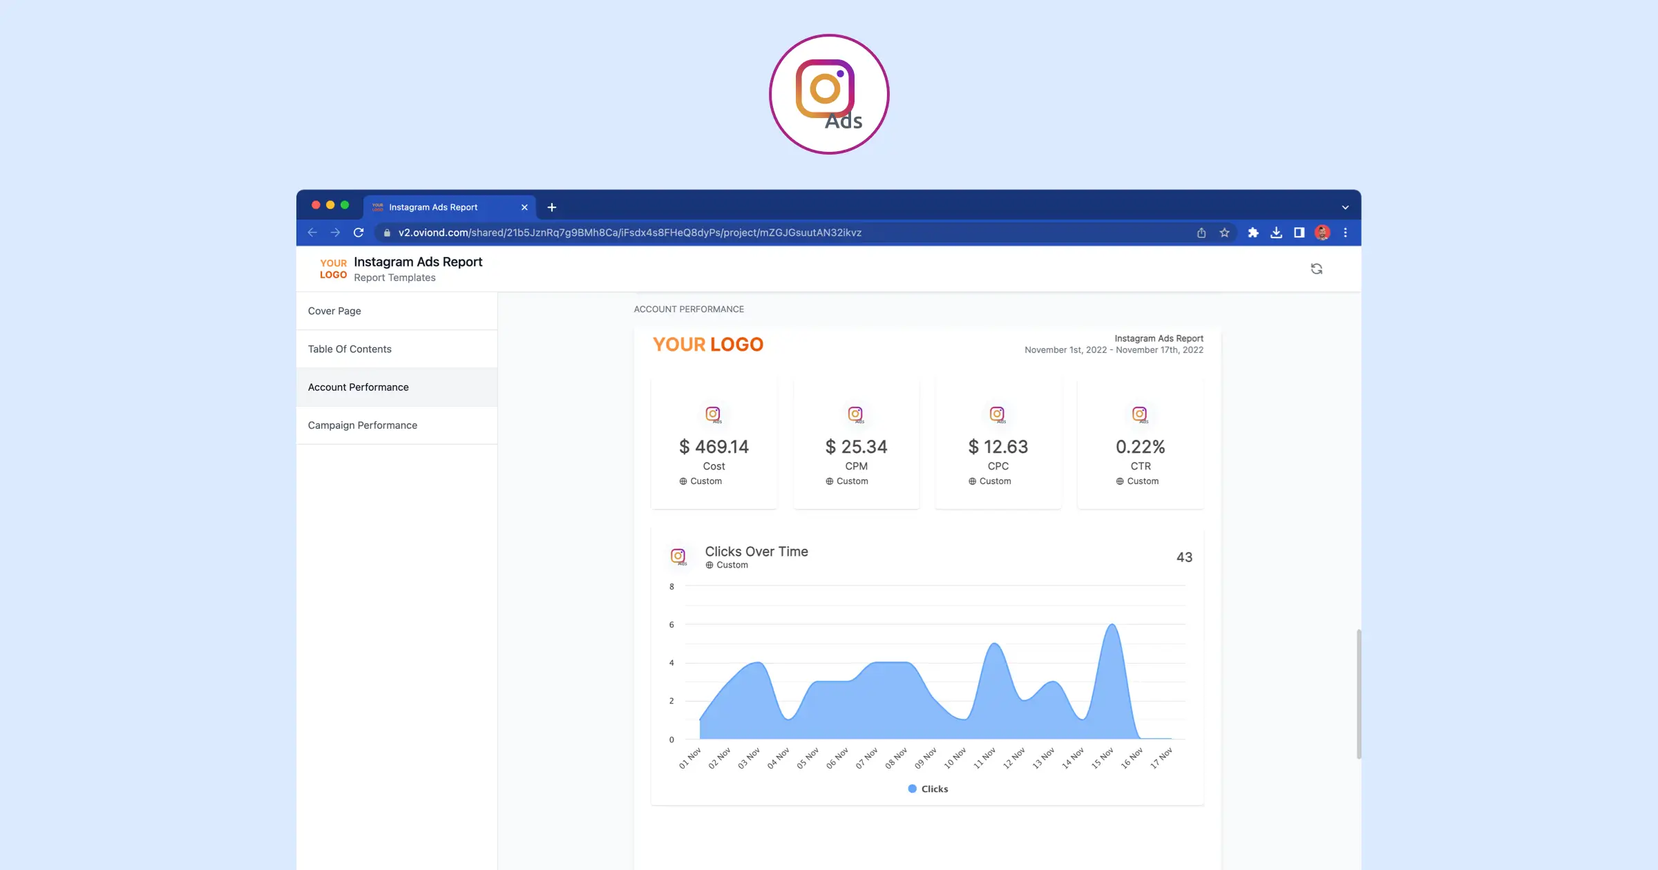Click the $ 25.34 CPM value
Screen dimensions: 1658x870
pos(856,447)
